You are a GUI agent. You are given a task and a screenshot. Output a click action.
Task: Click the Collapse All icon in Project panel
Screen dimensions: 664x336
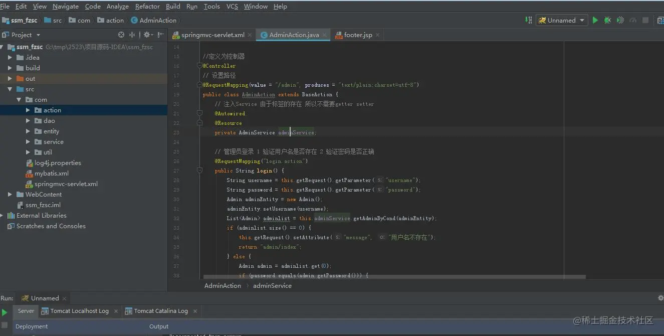132,35
